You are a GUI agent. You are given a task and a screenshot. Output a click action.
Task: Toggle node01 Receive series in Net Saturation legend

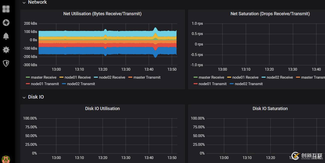[x=245, y=77]
